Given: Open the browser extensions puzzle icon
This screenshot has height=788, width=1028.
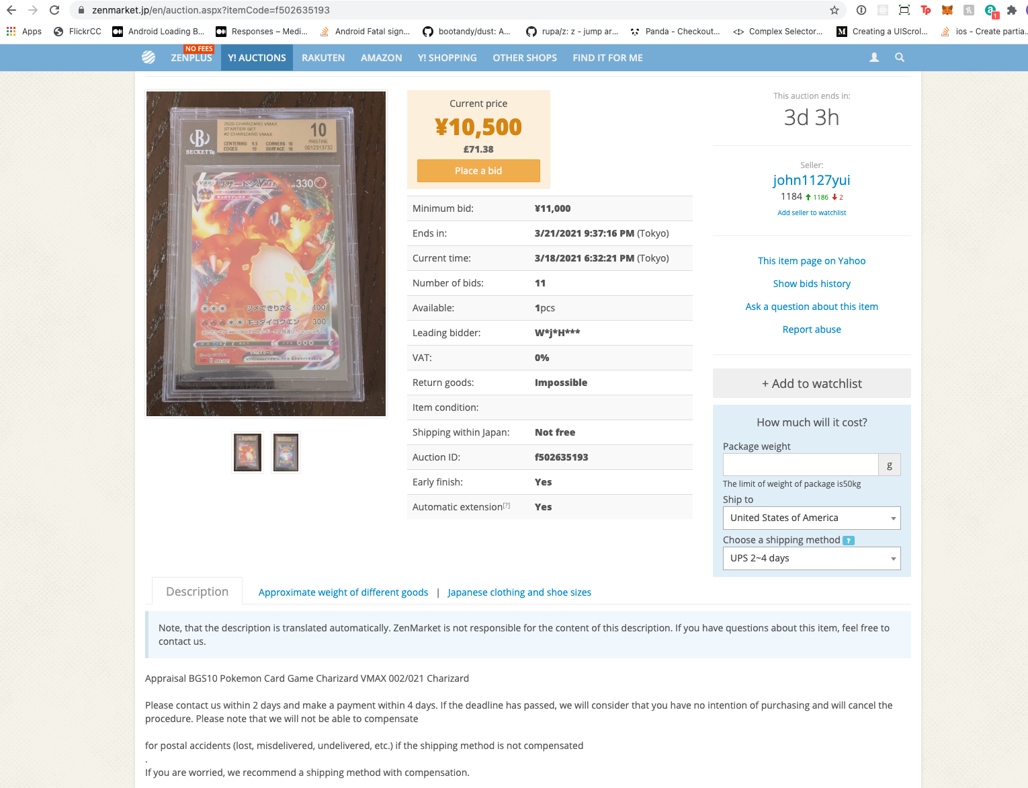Looking at the screenshot, I should coord(1011,10).
